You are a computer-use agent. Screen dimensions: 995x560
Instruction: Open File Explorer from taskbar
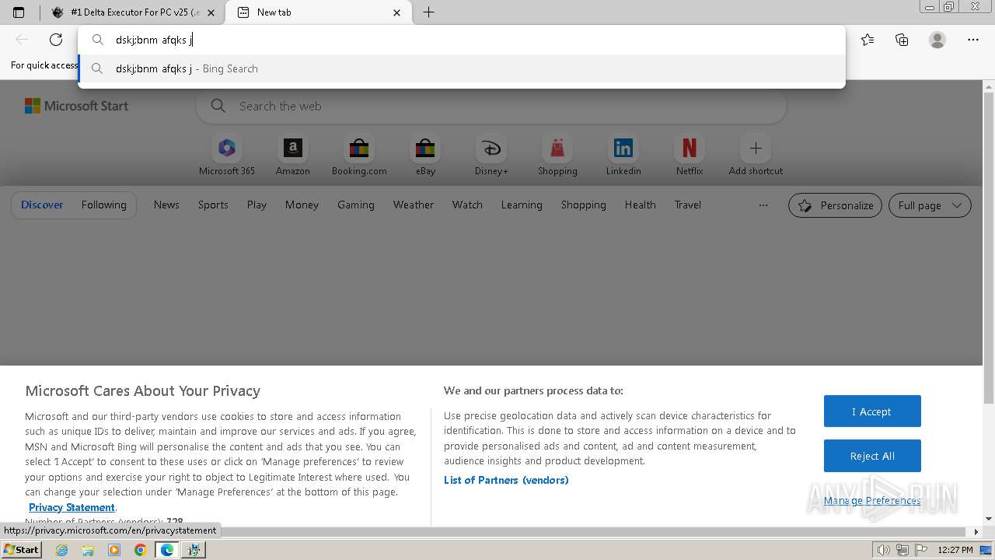click(88, 550)
